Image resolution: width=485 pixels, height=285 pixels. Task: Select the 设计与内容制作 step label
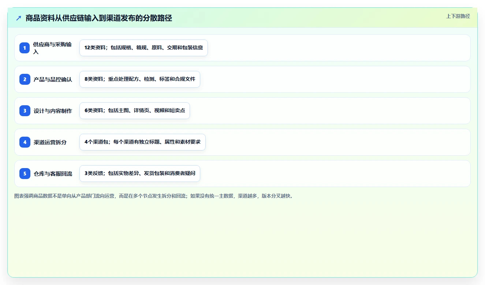53,111
